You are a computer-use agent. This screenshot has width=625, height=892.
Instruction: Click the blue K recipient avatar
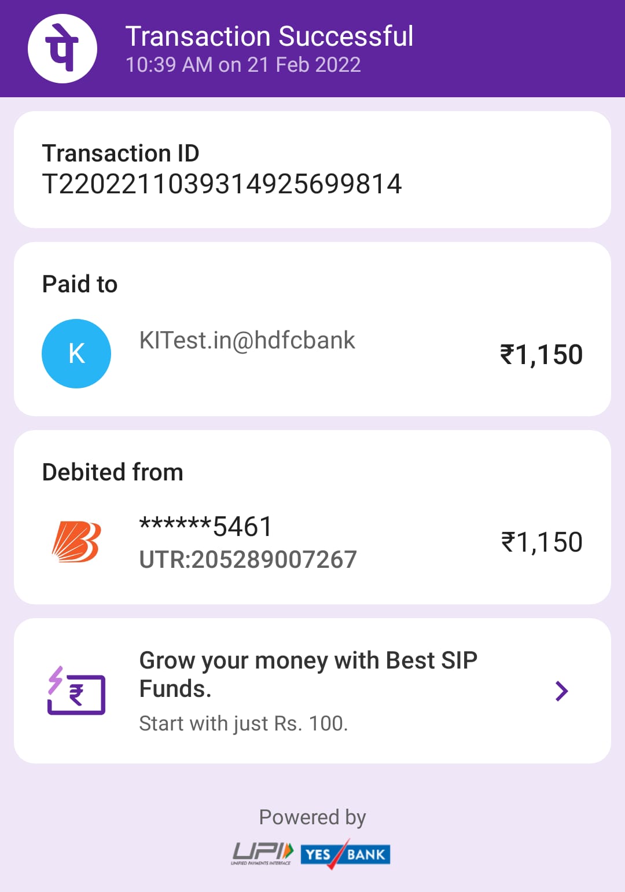pos(76,354)
